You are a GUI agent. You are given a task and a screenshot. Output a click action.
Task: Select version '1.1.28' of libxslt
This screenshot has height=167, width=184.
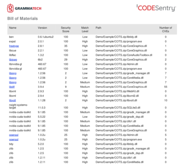[x=41, y=100]
